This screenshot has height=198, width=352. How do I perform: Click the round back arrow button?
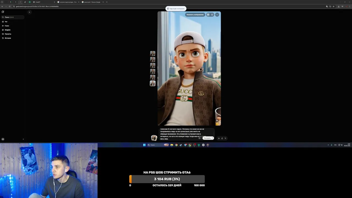pos(29,12)
